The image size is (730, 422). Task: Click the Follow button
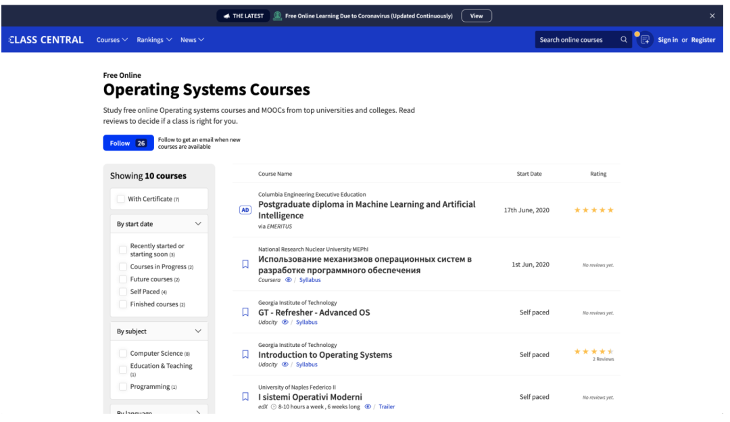(128, 143)
